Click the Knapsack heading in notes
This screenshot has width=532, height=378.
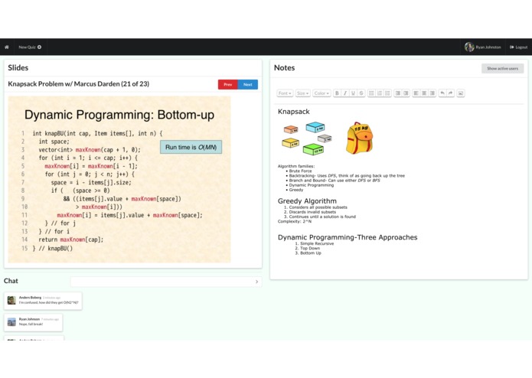click(x=293, y=112)
